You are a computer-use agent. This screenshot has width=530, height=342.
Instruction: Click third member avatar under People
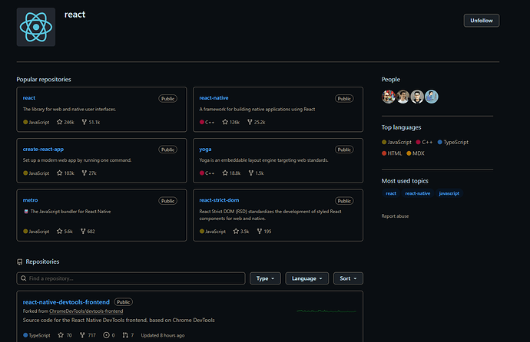(x=417, y=97)
